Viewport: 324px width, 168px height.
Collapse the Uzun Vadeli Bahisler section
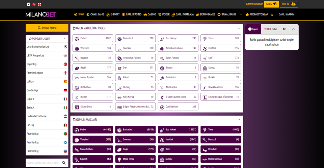(x=239, y=28)
